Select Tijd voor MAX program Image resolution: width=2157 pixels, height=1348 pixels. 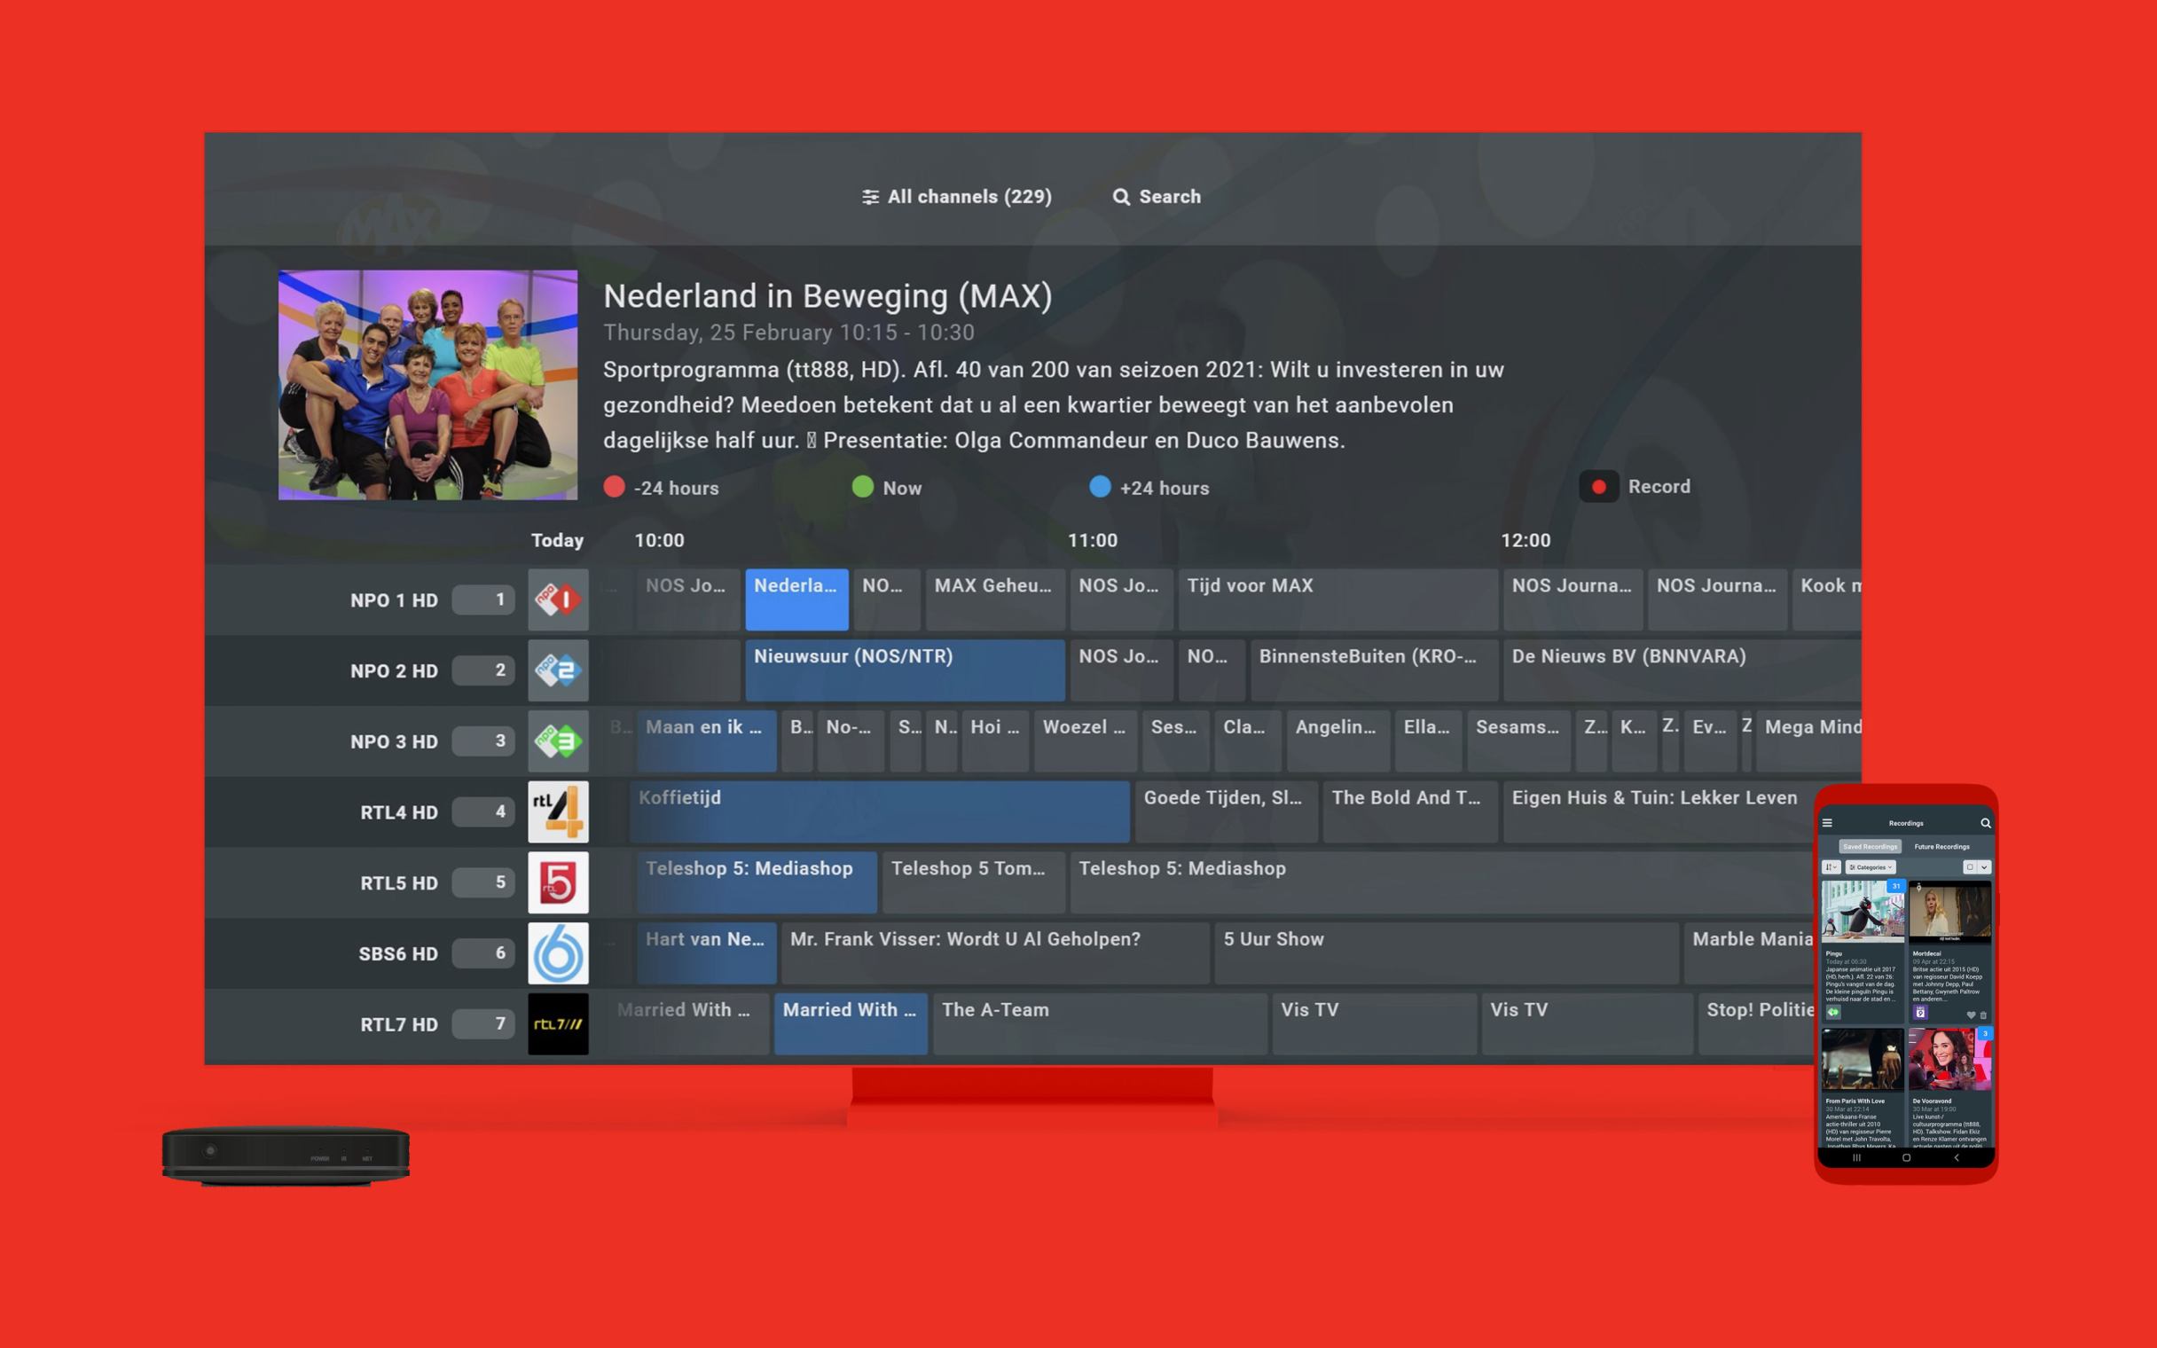1337,600
